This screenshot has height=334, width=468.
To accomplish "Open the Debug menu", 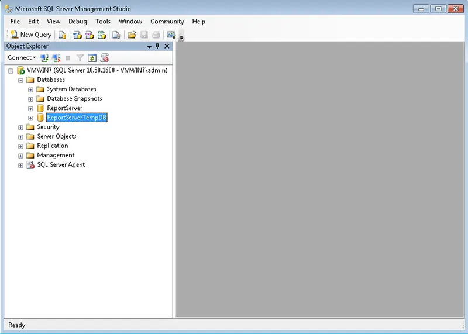I will tap(78, 22).
